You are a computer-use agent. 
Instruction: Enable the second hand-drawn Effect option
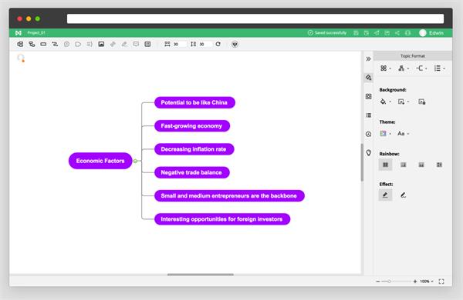click(403, 195)
